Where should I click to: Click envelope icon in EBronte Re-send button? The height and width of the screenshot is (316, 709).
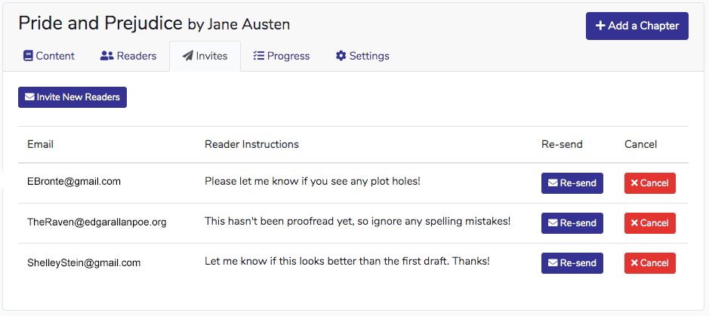click(x=553, y=183)
